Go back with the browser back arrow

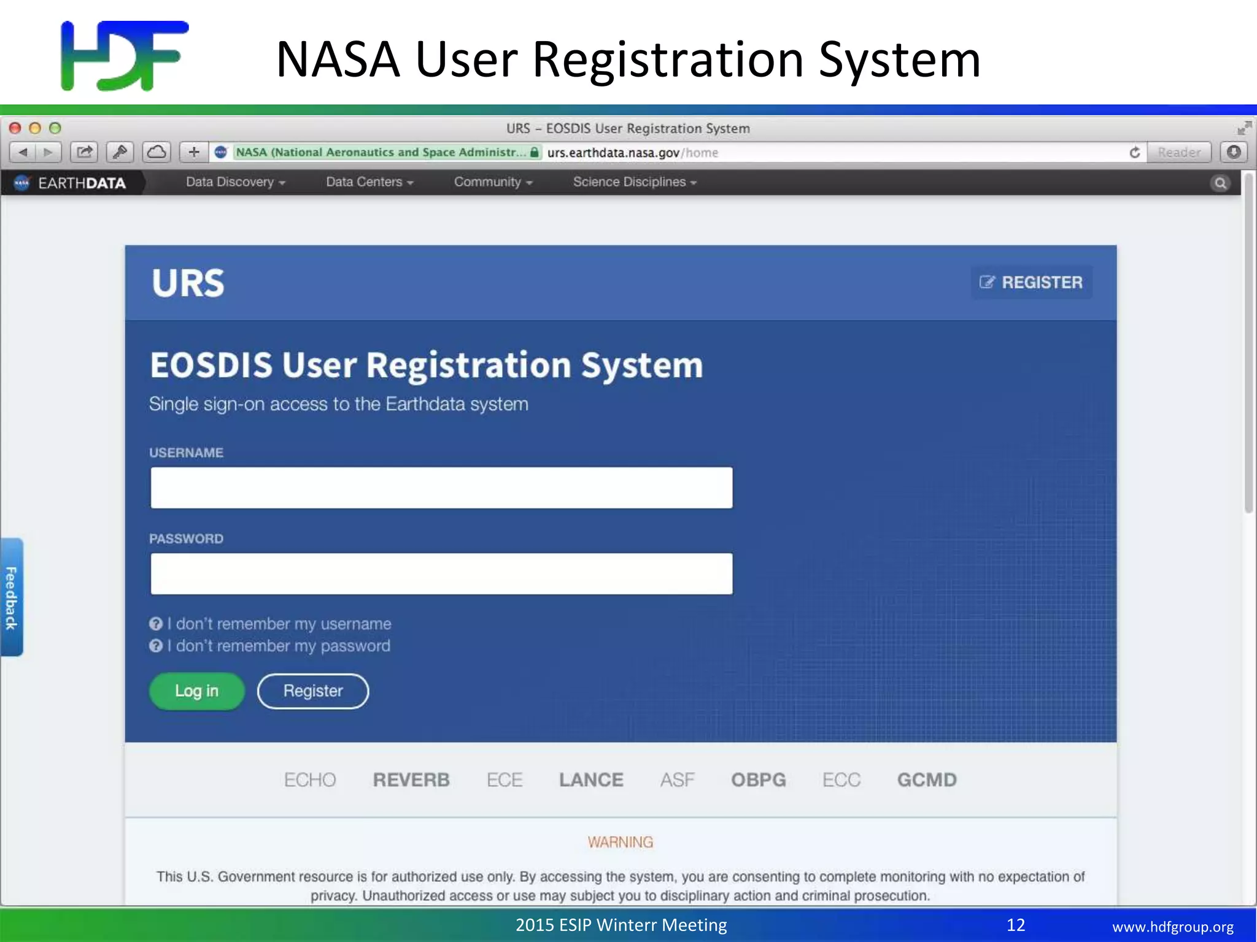(23, 152)
